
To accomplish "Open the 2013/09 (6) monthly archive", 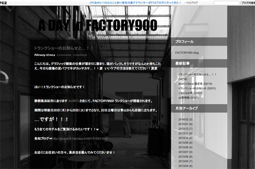I will tap(185, 143).
